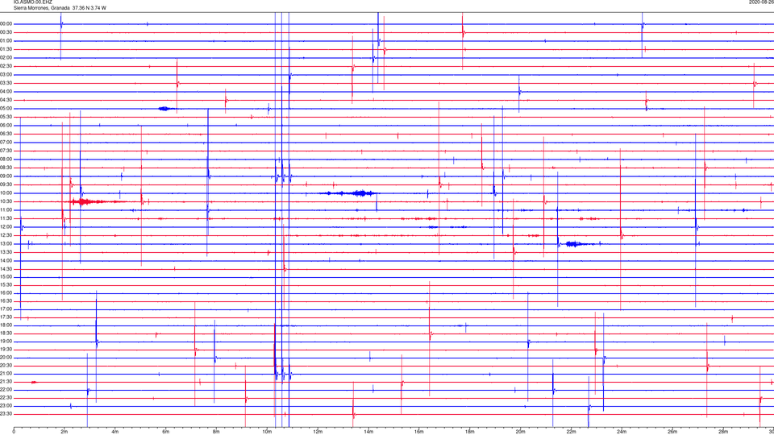Select the 00:00 time label
Image resolution: width=774 pixels, height=435 pixels.
(6, 23)
